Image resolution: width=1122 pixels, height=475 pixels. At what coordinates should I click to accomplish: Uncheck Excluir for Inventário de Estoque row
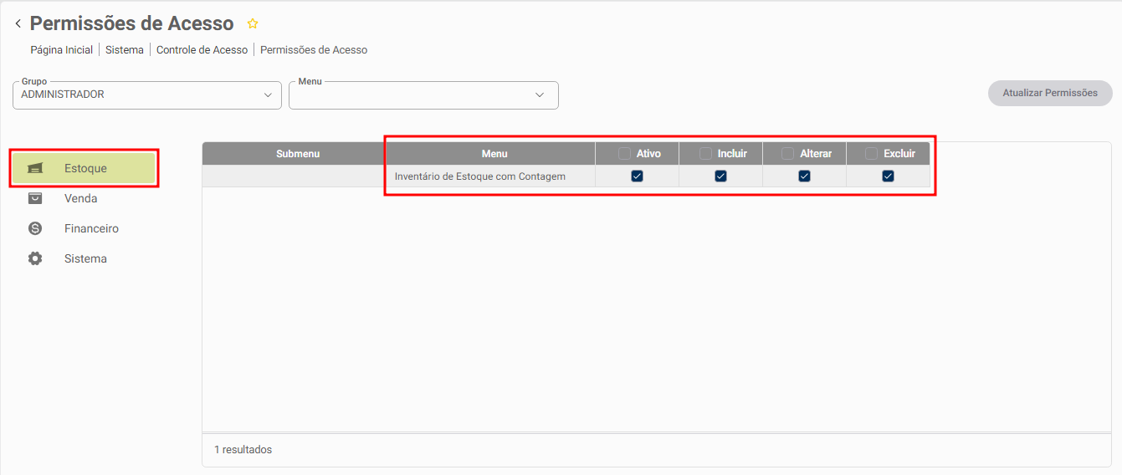(888, 176)
